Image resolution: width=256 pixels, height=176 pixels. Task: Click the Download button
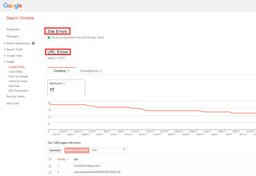coord(55,150)
